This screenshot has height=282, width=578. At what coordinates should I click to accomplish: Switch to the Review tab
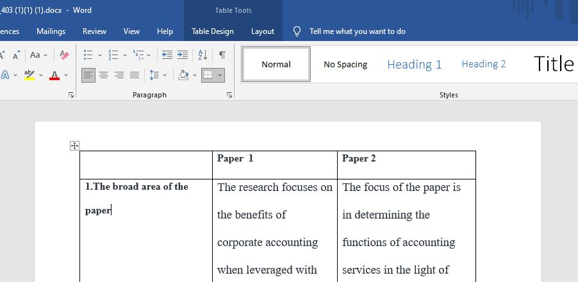click(94, 31)
